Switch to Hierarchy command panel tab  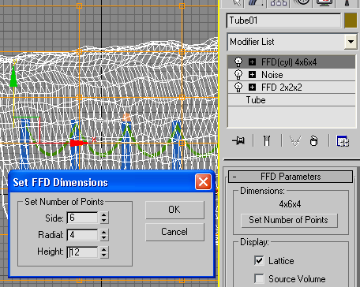279,3
